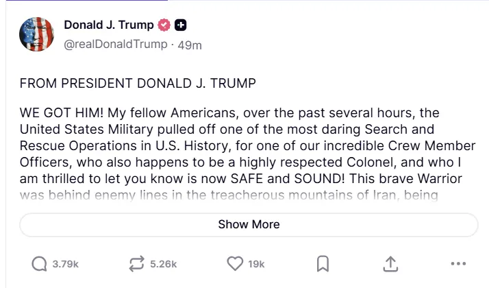Click the black plus badge icon
This screenshot has width=489, height=288.
click(181, 25)
